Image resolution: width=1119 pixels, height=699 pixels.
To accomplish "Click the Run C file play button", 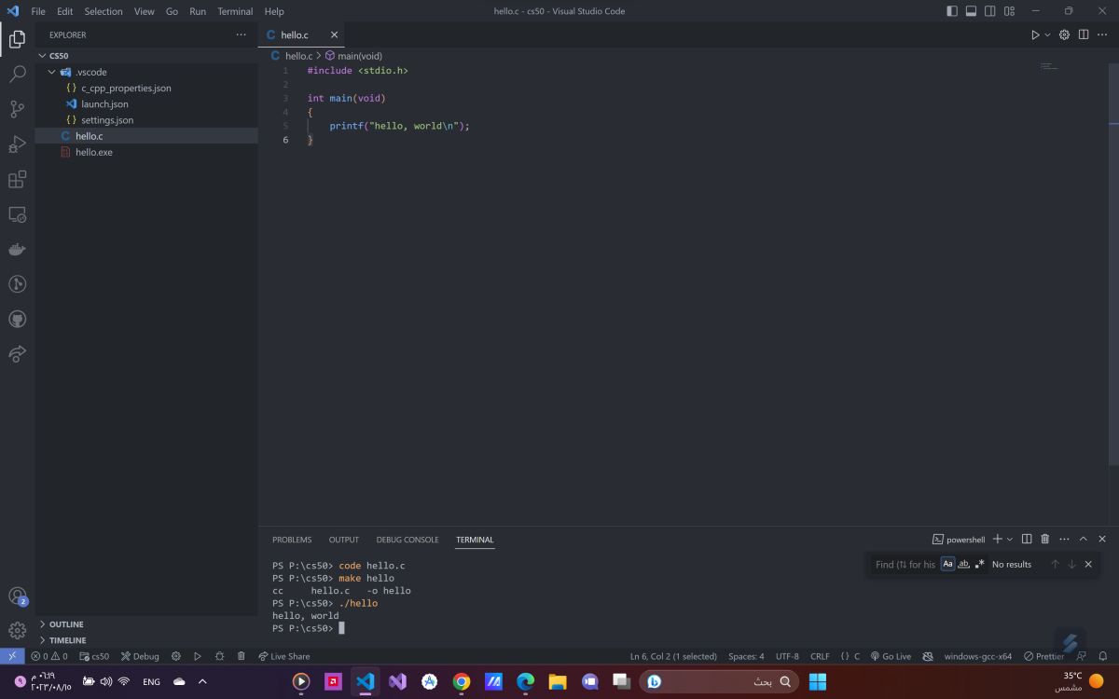I will tap(1034, 34).
